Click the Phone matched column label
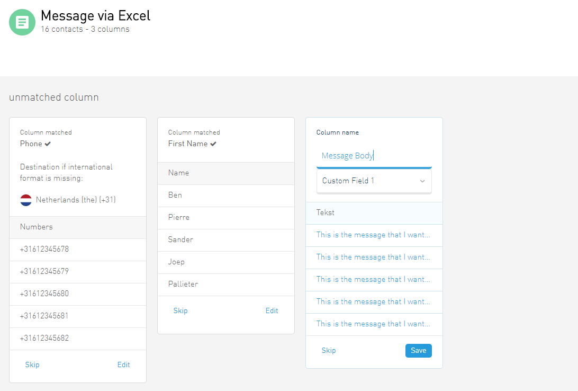The width and height of the screenshot is (578, 391). [x=31, y=144]
